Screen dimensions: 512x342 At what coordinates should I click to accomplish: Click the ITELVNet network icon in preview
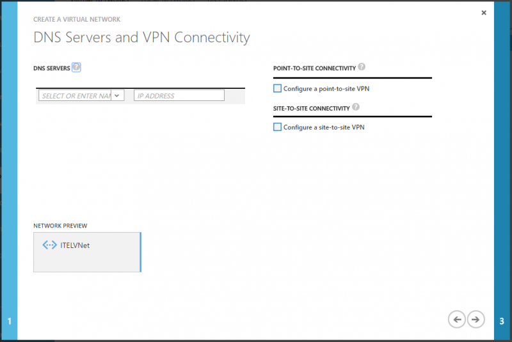[x=50, y=245]
